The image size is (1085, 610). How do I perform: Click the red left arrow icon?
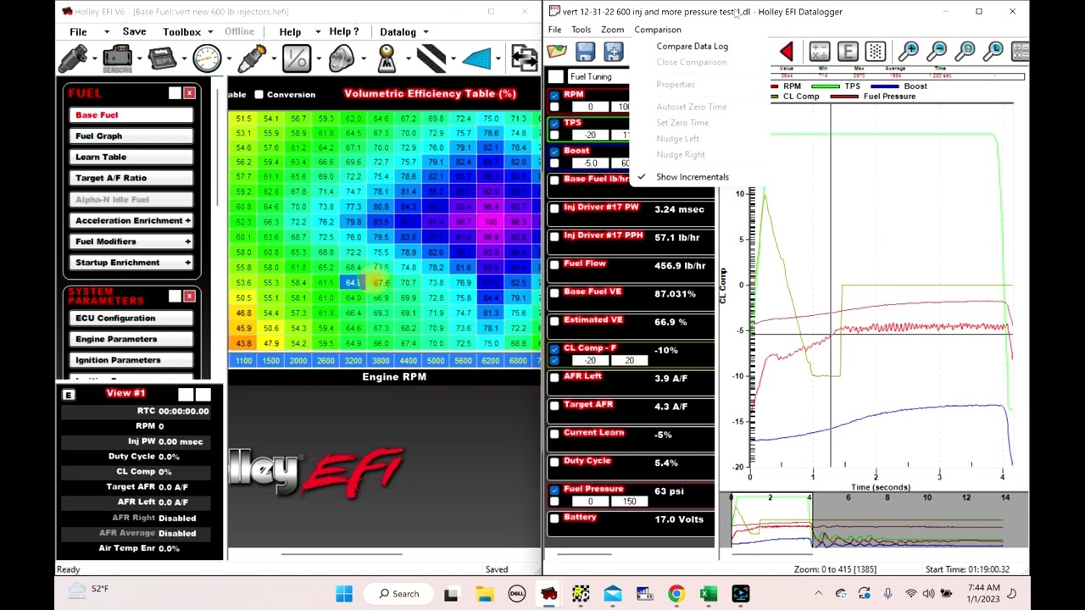(x=787, y=52)
